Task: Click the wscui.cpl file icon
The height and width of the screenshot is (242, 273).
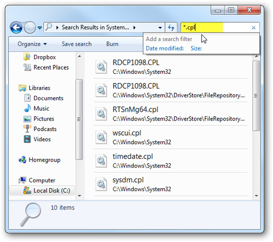Action: coord(101,137)
